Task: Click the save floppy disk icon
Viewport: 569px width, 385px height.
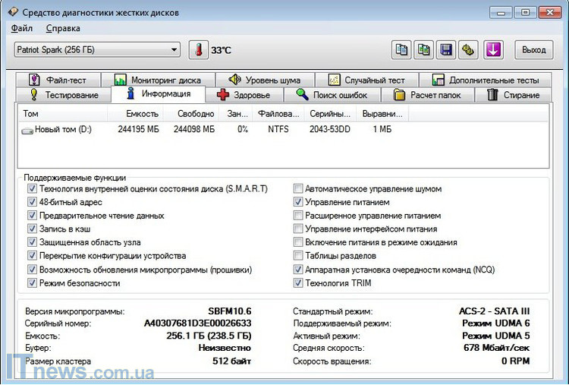Action: point(446,50)
